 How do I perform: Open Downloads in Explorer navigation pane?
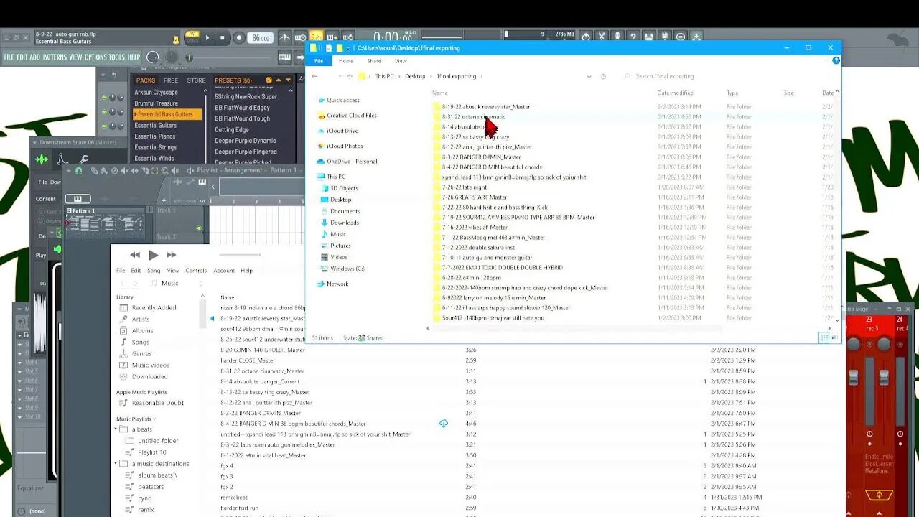(345, 223)
